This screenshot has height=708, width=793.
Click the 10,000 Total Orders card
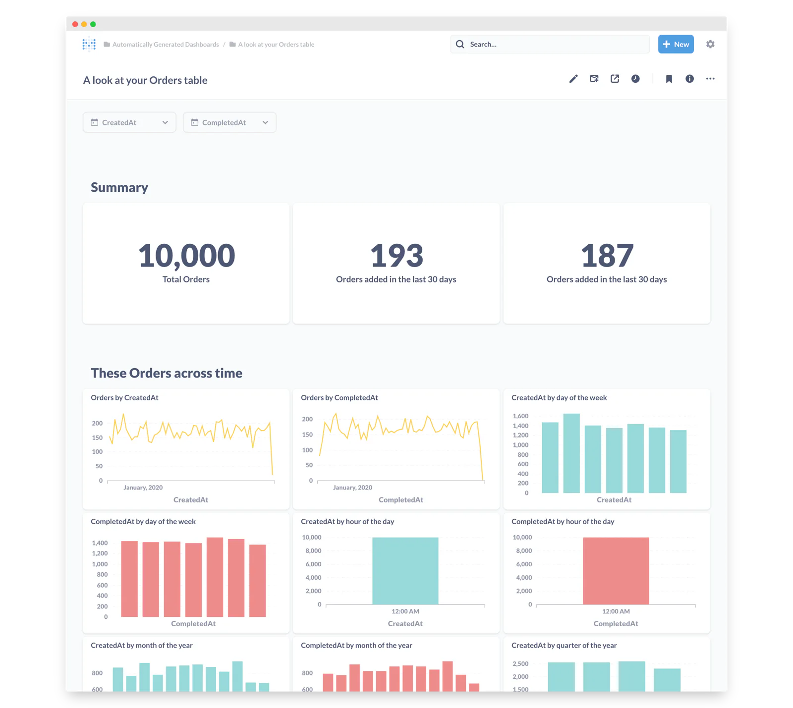coord(186,263)
